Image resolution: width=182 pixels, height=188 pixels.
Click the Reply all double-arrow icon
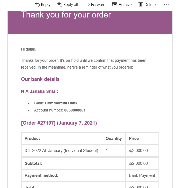coord(60,4)
